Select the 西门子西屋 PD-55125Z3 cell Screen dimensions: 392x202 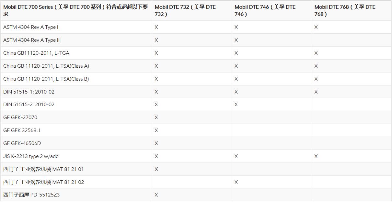click(x=31, y=195)
